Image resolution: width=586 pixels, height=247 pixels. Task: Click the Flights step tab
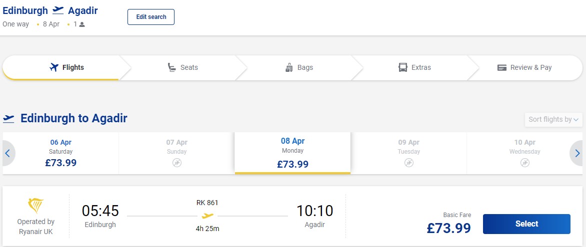click(66, 67)
